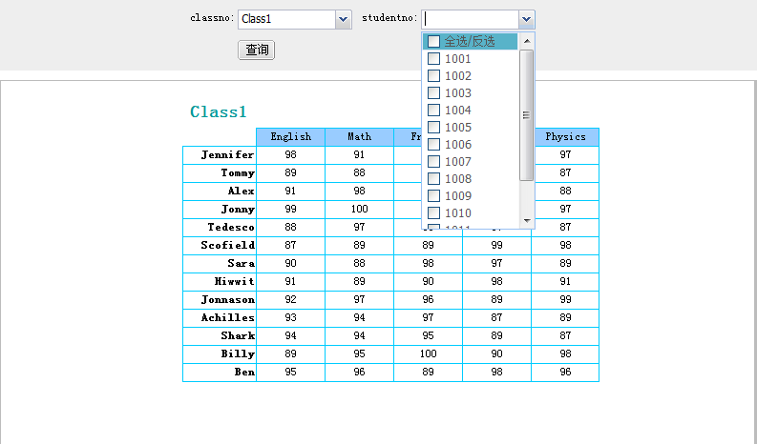Image resolution: width=757 pixels, height=444 pixels.
Task: Check student 1005 in list
Action: click(x=433, y=128)
